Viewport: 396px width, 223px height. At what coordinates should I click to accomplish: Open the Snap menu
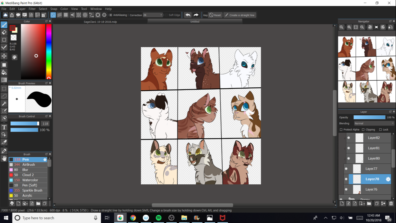[x=54, y=9]
